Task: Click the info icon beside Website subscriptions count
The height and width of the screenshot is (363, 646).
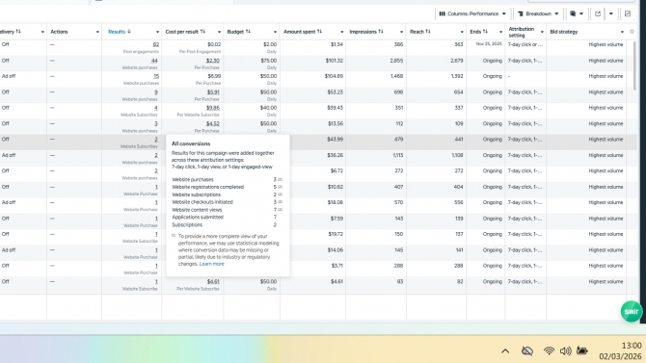Action: [281, 194]
